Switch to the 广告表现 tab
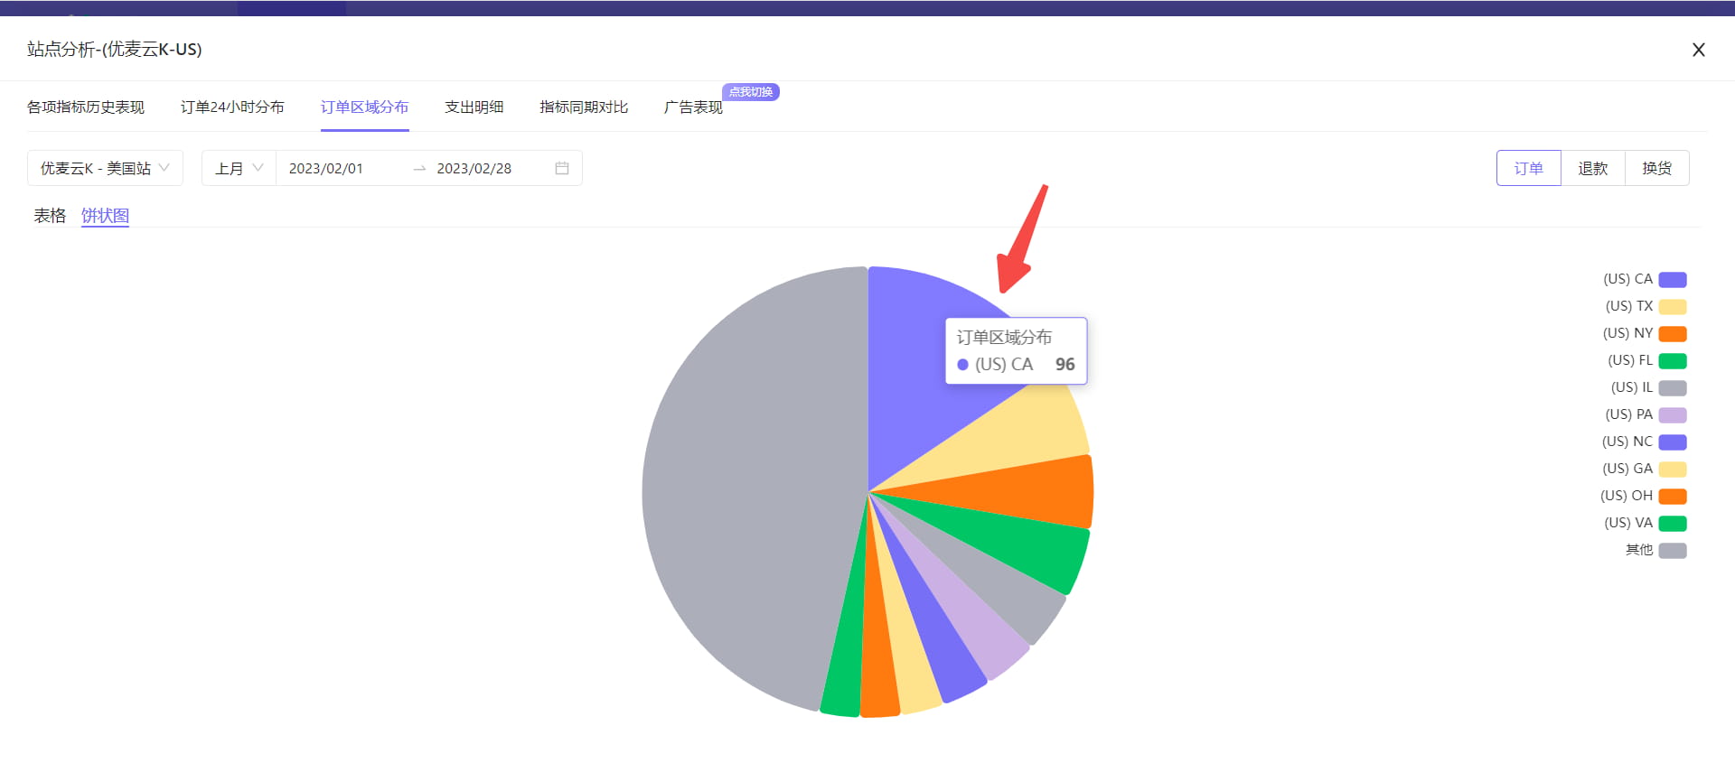This screenshot has width=1735, height=763. click(693, 107)
